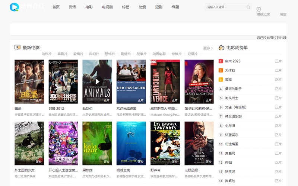The height and width of the screenshot is (186, 298).
Task: Open playback history clock icon
Action: point(259,9)
